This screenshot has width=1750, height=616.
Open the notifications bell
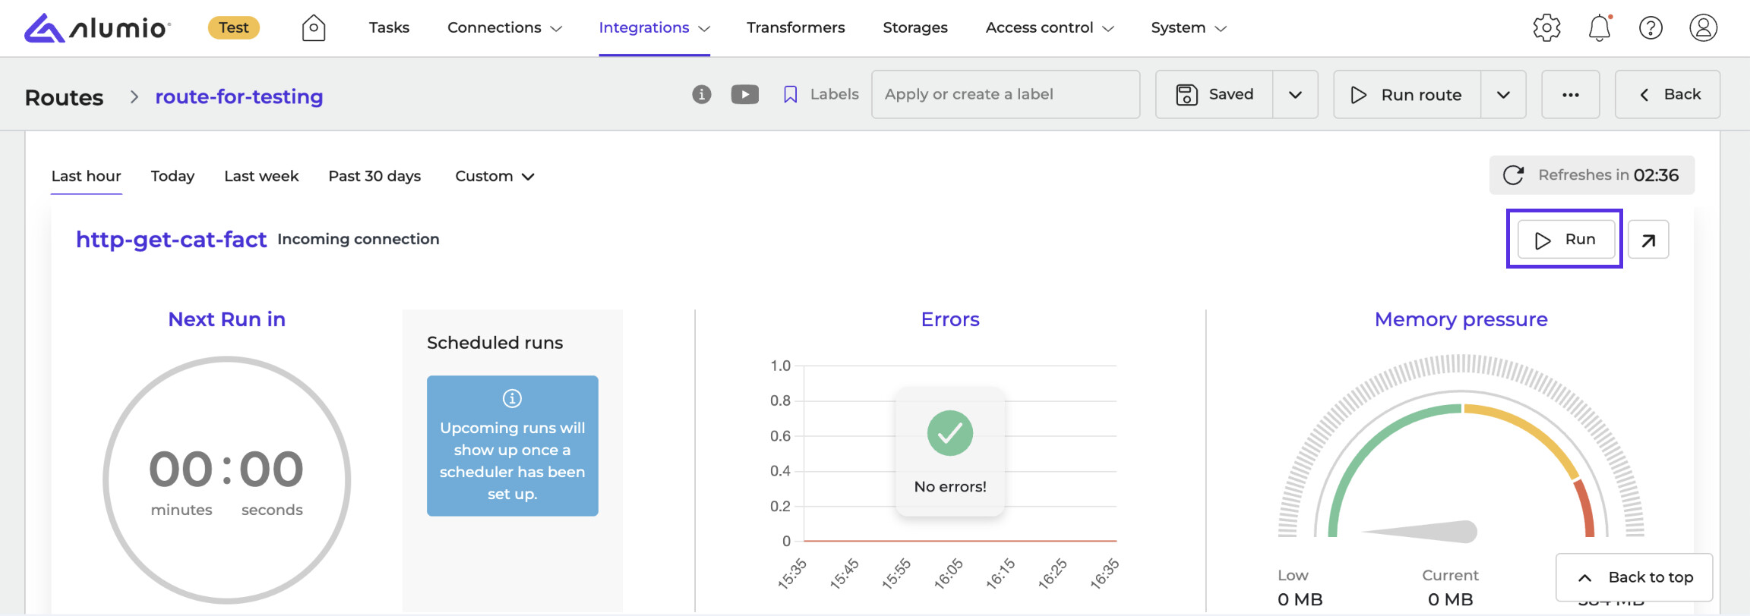pos(1600,28)
